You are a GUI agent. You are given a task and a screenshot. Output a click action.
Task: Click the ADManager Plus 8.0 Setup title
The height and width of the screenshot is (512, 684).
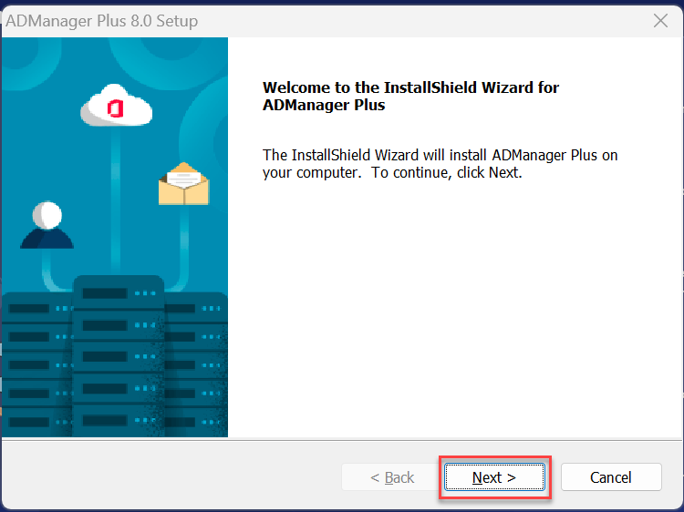(102, 20)
